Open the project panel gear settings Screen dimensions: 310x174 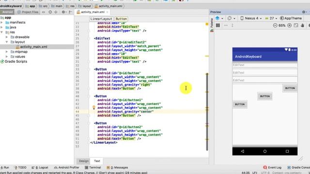tap(63, 12)
